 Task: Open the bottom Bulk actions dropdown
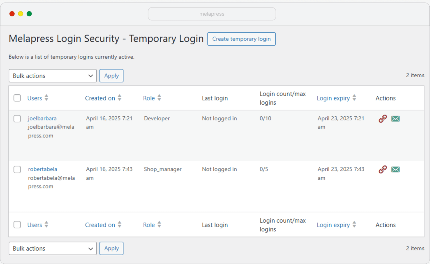[x=53, y=248]
